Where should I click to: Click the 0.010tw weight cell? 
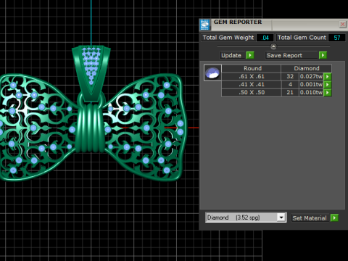pos(311,92)
